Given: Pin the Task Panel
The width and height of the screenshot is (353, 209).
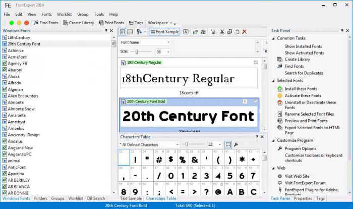Looking at the screenshot, I should [x=342, y=30].
